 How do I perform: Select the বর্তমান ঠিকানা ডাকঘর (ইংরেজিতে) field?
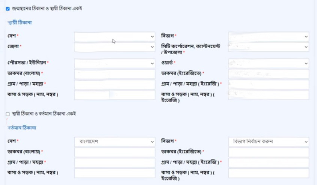click(x=269, y=152)
